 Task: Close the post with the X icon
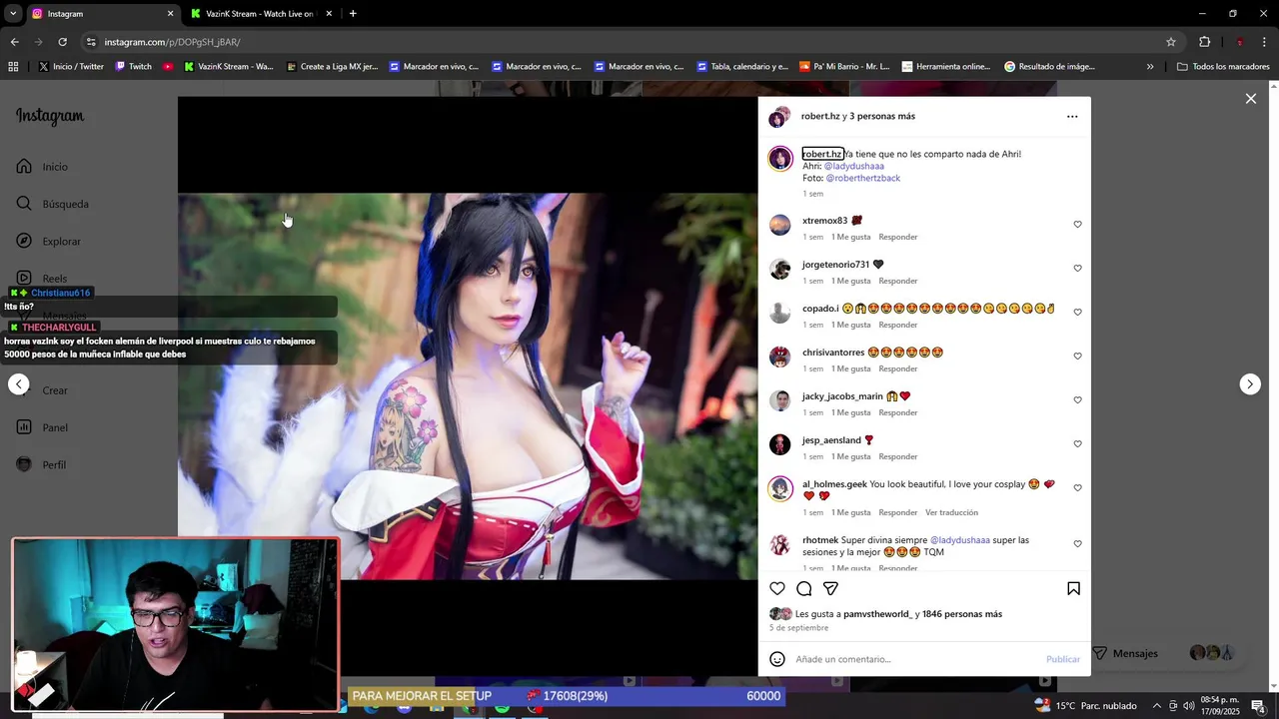pos(1250,99)
